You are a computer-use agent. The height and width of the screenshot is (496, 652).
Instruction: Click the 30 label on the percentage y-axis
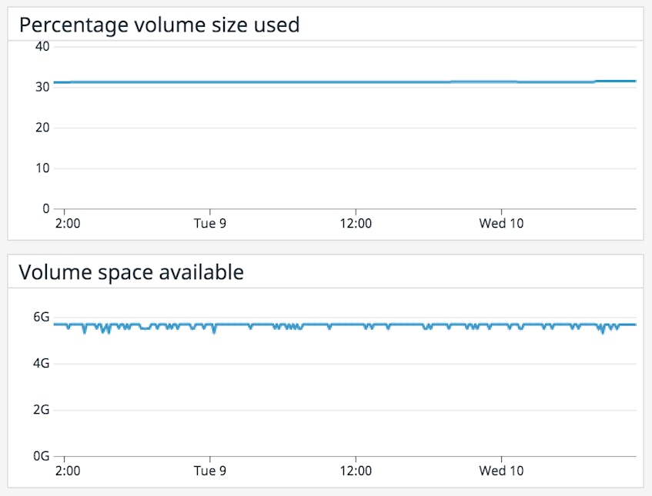[42, 87]
